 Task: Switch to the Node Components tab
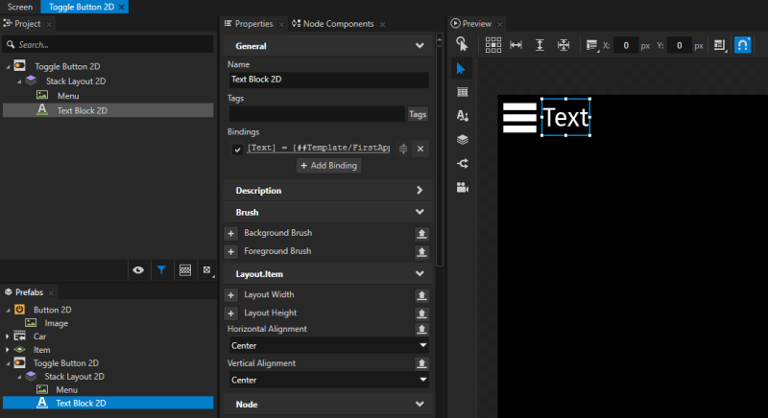pyautogui.click(x=338, y=23)
